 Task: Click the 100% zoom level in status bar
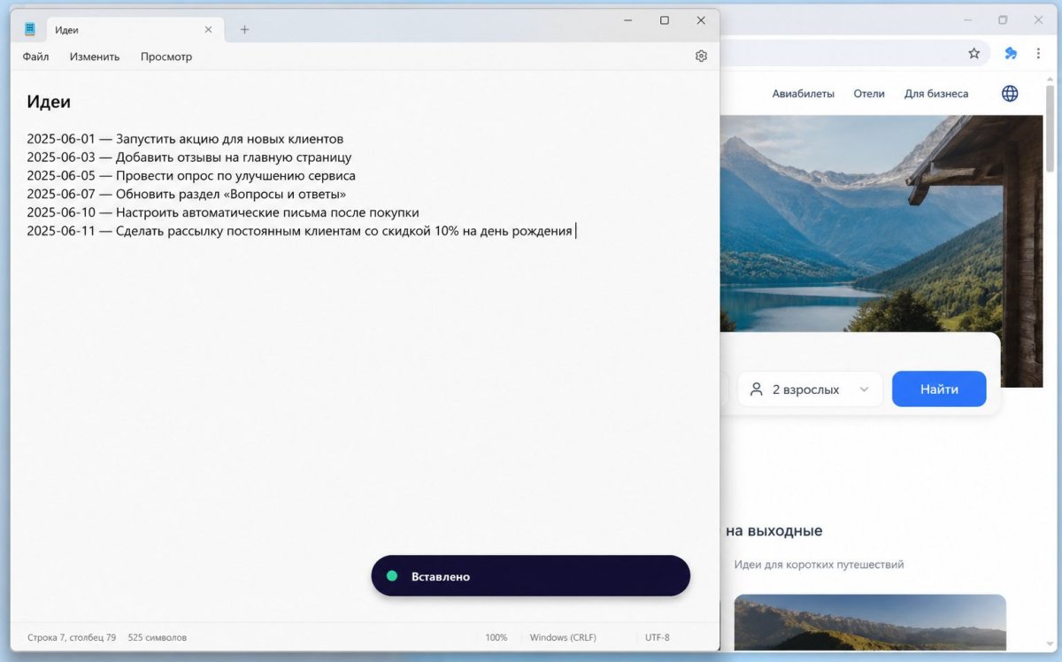(x=496, y=637)
